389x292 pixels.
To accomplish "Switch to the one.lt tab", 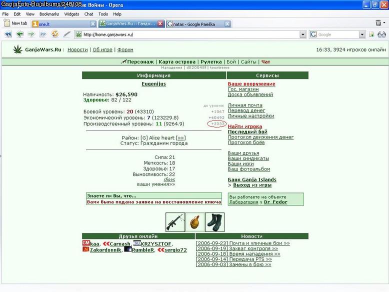I will point(64,24).
